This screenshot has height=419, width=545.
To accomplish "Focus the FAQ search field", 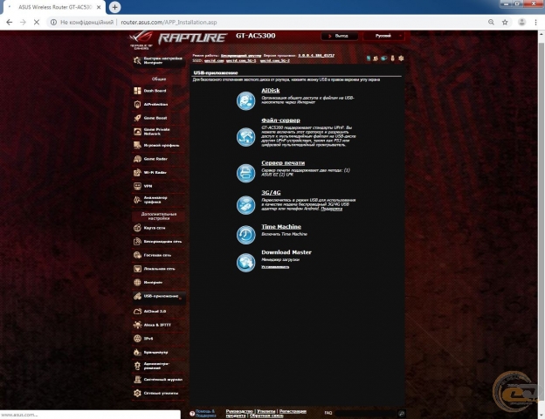I will coord(365,413).
